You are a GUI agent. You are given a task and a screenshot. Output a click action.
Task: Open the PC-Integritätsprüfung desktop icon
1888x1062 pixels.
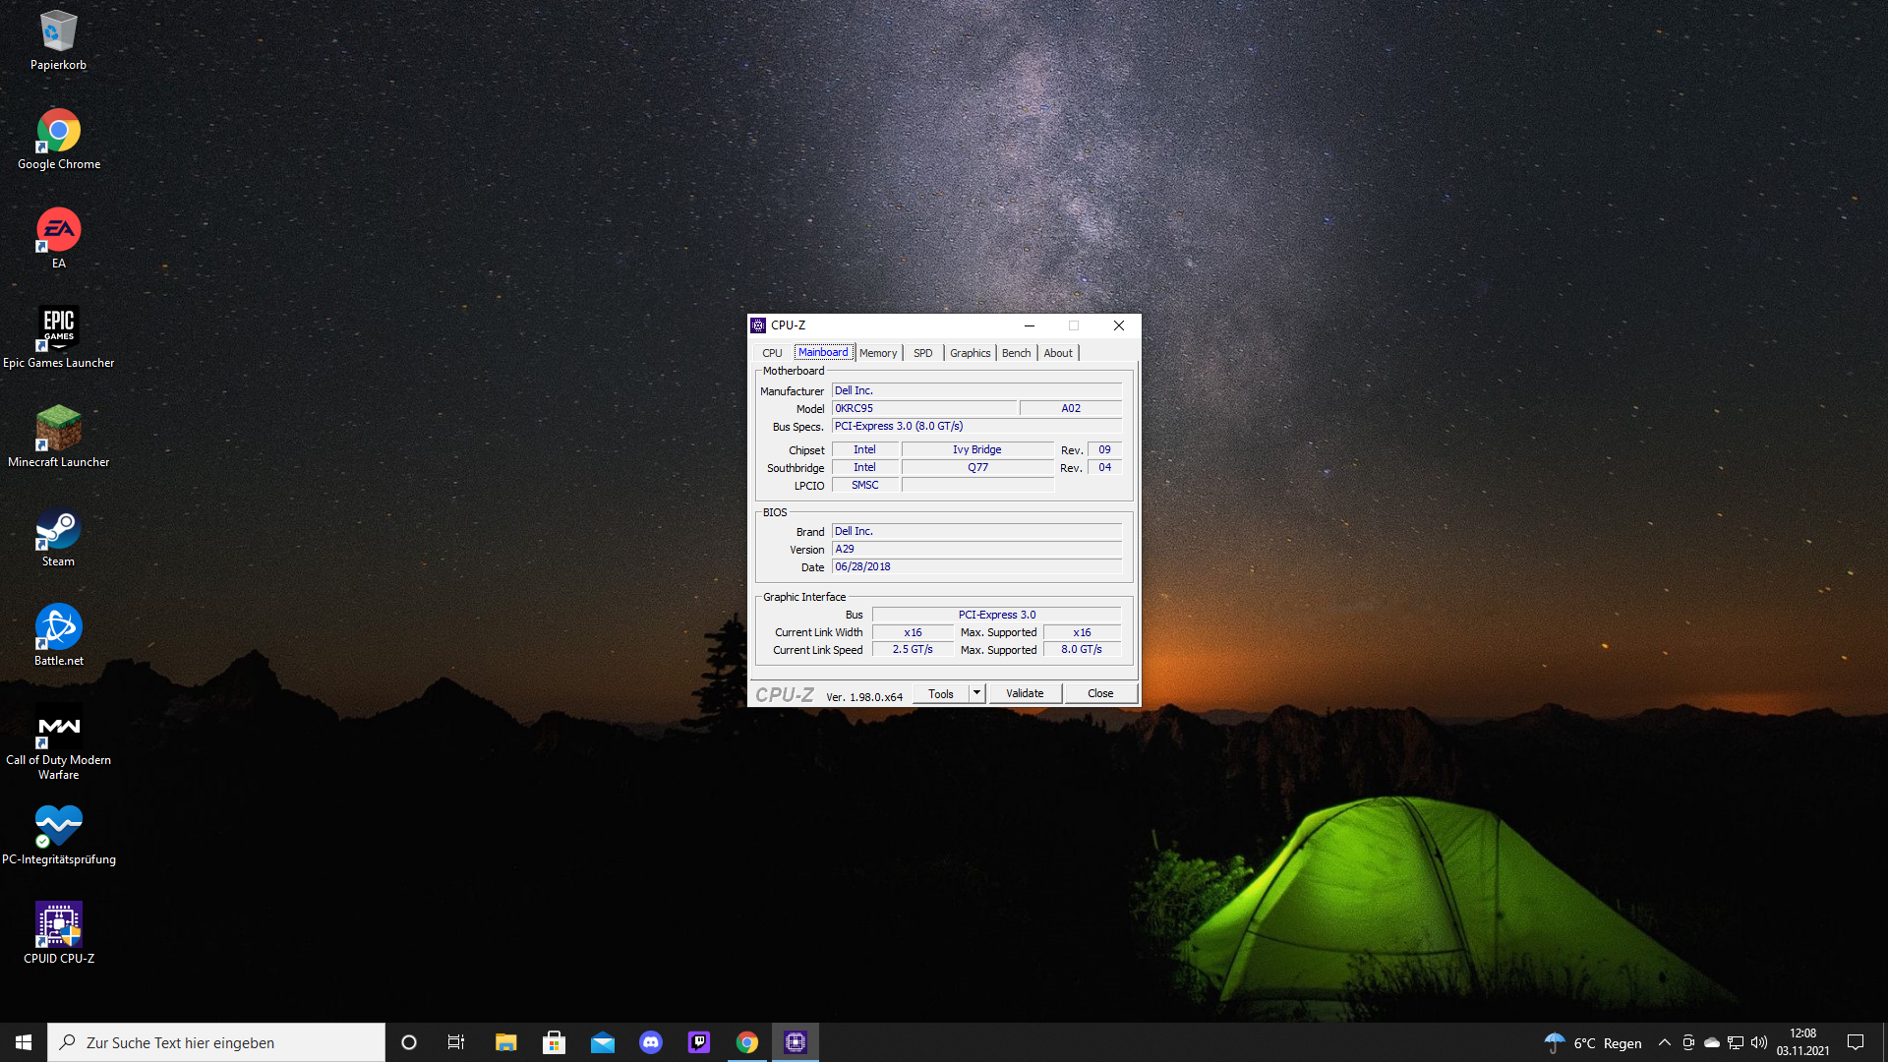click(58, 826)
